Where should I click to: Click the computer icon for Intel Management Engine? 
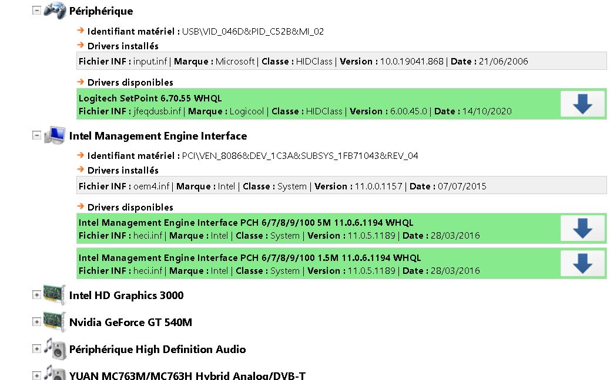(x=55, y=135)
